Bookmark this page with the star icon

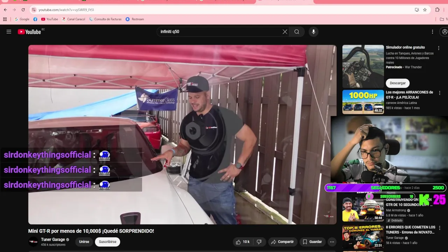point(425,10)
